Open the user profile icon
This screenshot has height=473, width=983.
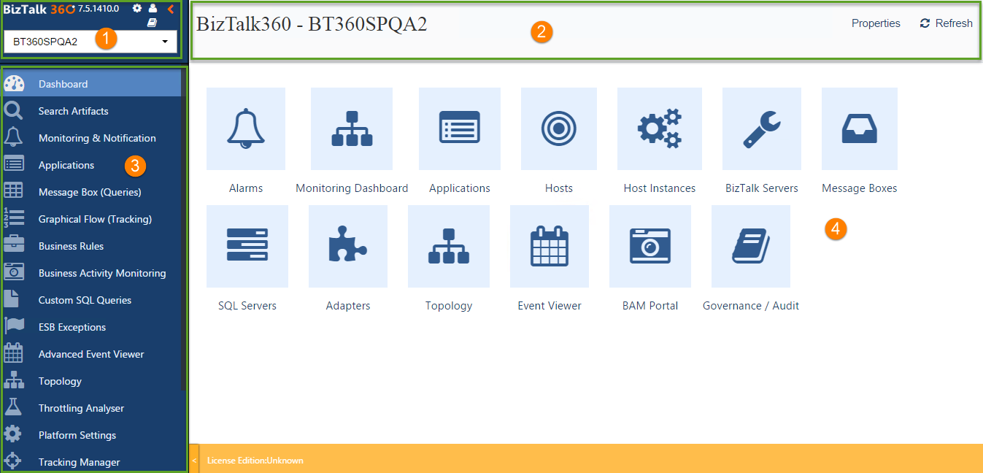(x=153, y=9)
